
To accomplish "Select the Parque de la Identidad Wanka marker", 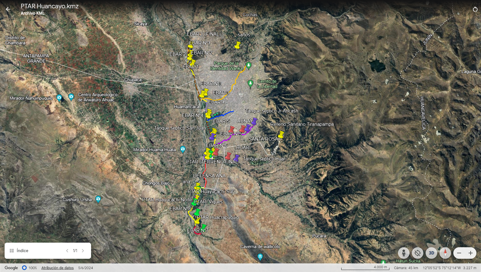I will tap(248, 65).
